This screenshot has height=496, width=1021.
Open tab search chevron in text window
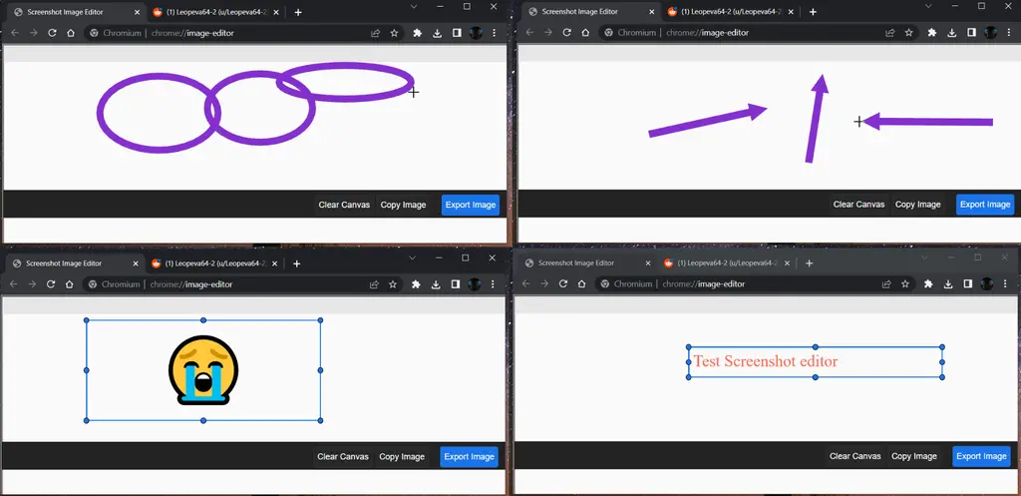(x=924, y=257)
